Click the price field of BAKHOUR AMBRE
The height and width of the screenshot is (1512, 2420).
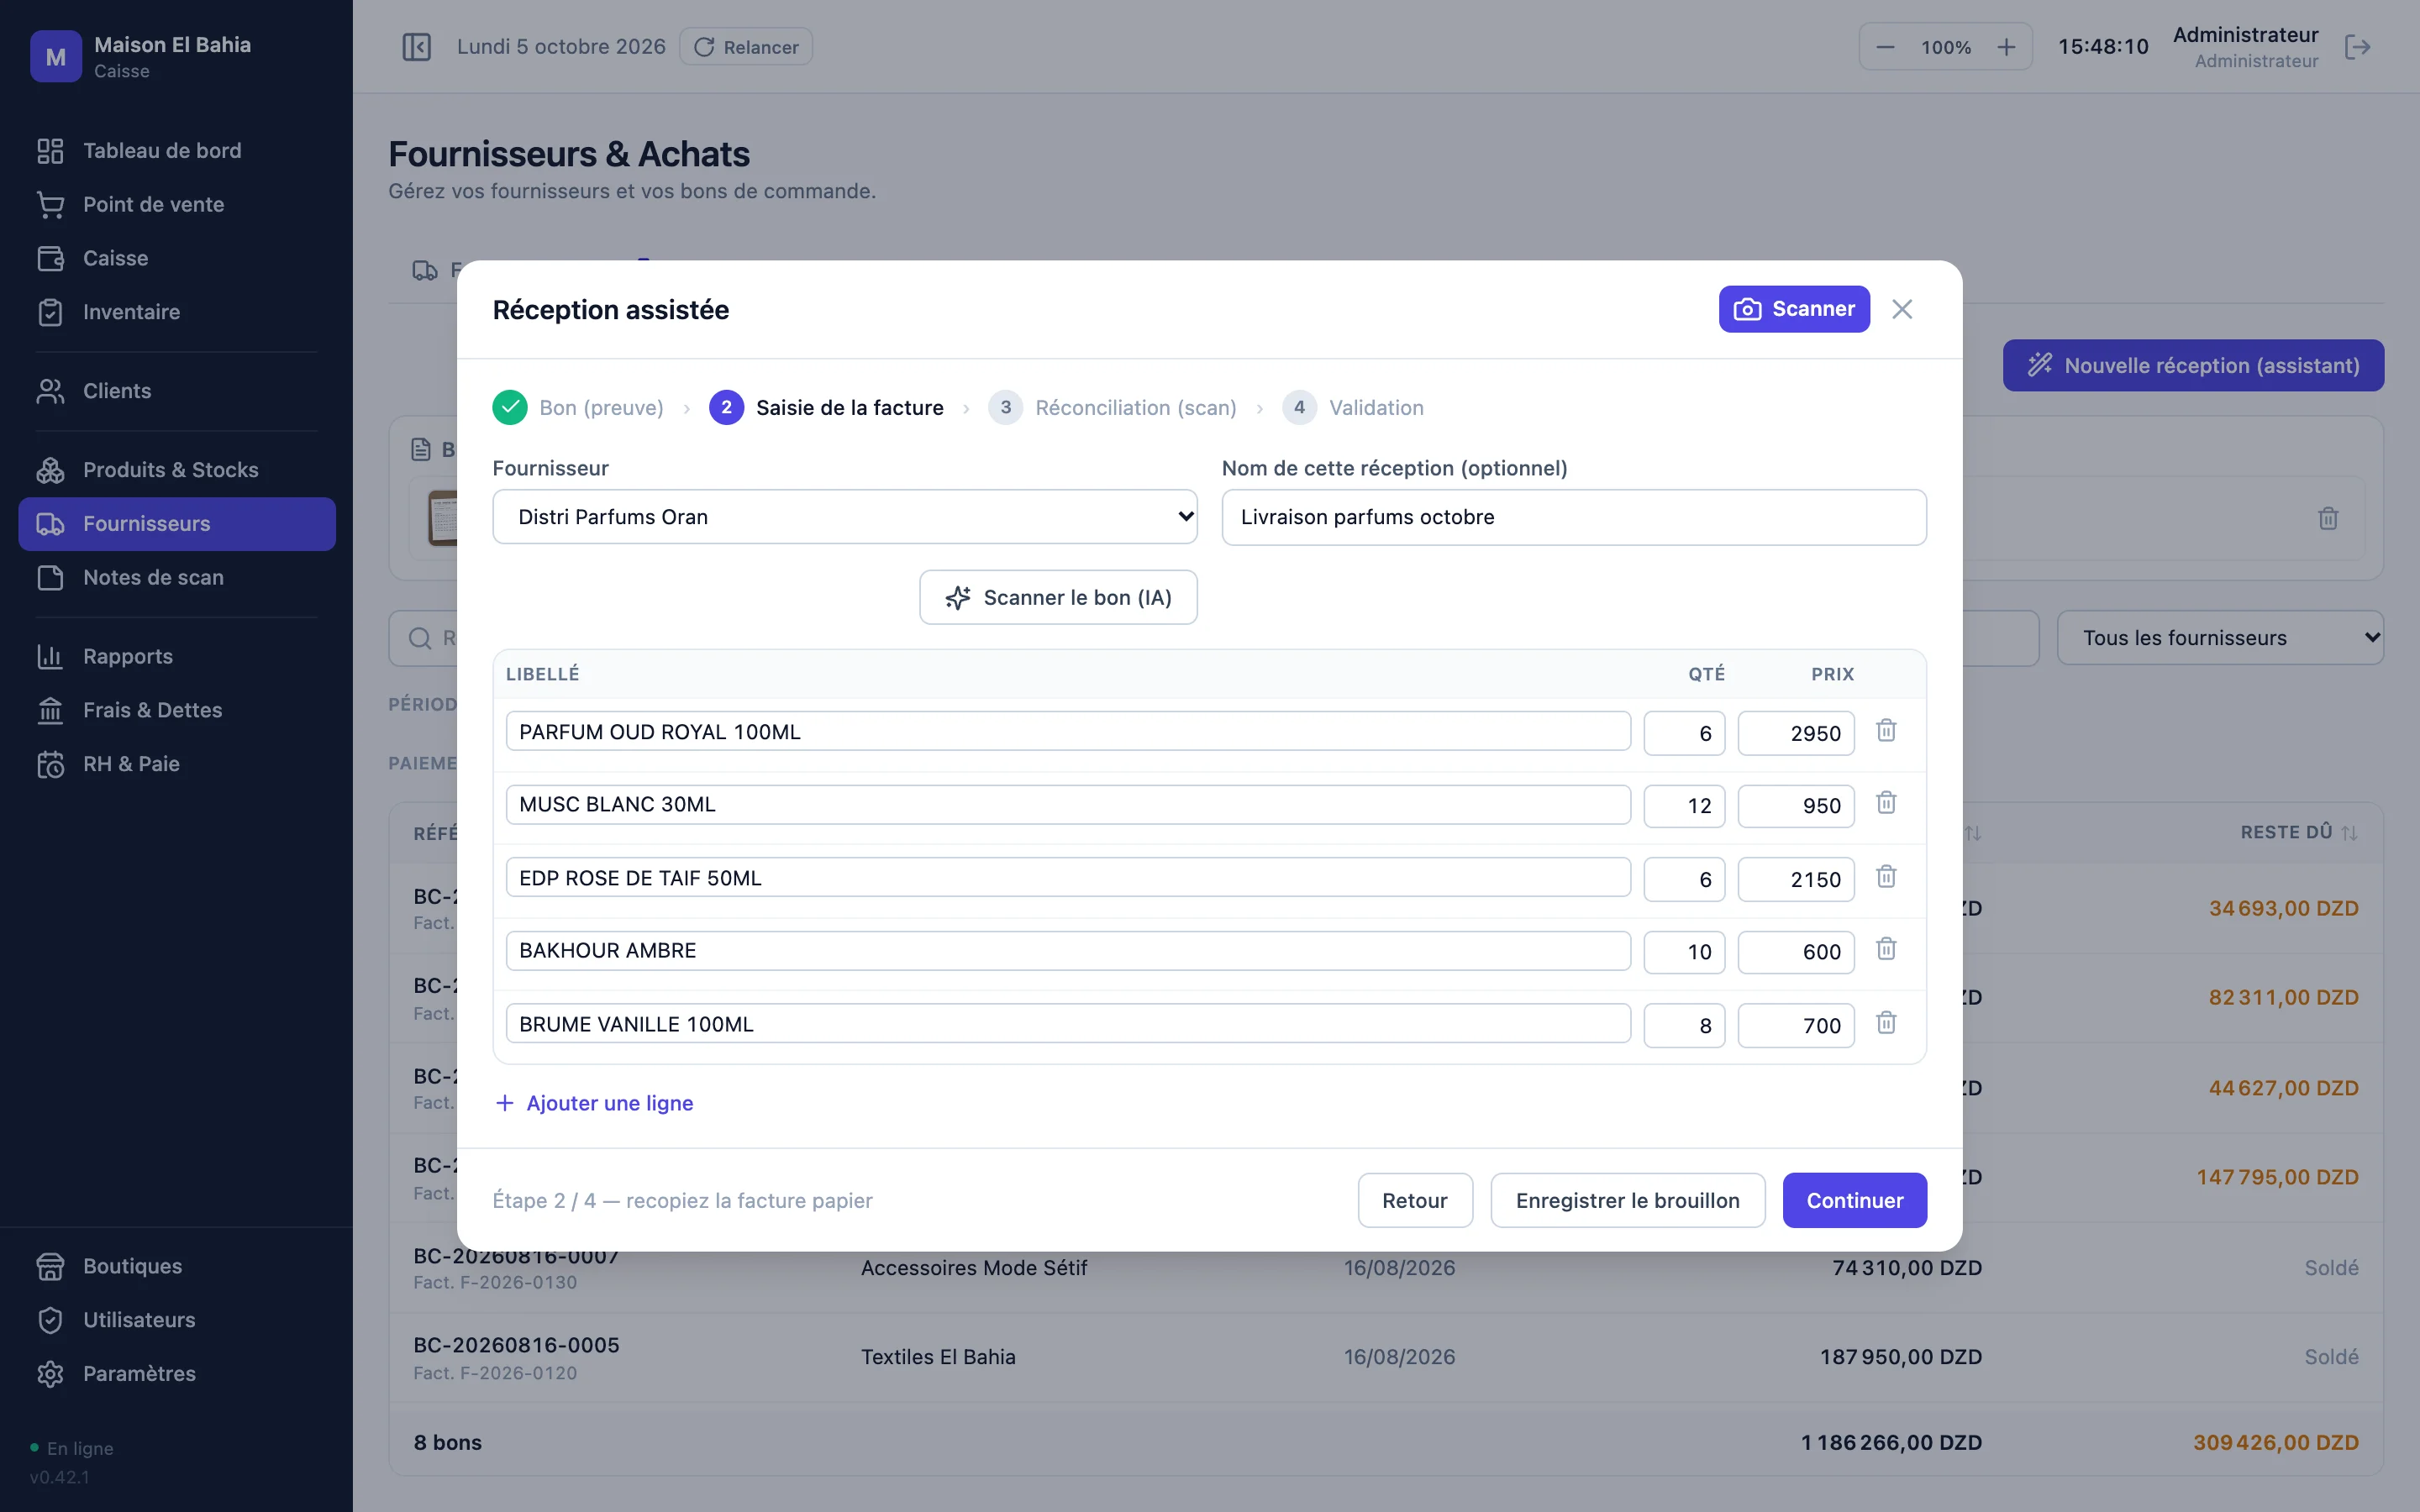pyautogui.click(x=1796, y=951)
